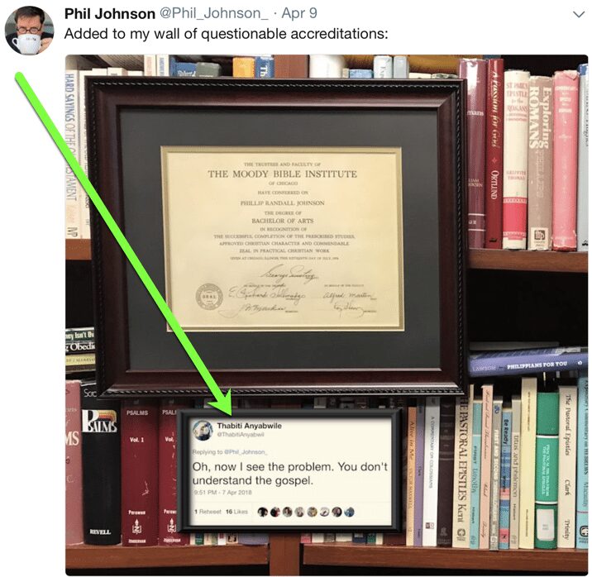Open the @Phil_Johnson_ handle at tweet top
The height and width of the screenshot is (577, 592).
click(x=214, y=14)
